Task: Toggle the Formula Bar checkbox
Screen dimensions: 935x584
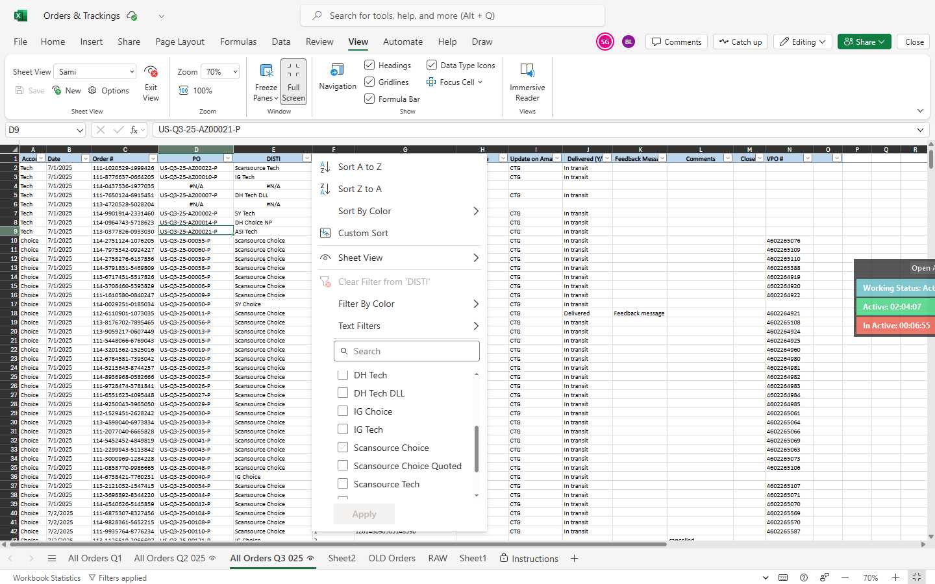Action: (x=369, y=99)
